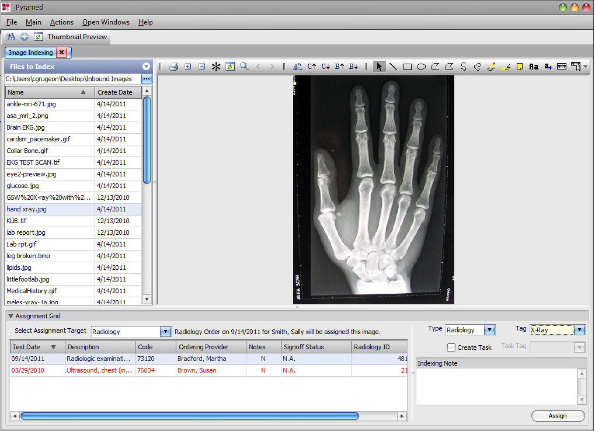Select file hand xray.jpg
The width and height of the screenshot is (595, 431).
[x=73, y=209]
